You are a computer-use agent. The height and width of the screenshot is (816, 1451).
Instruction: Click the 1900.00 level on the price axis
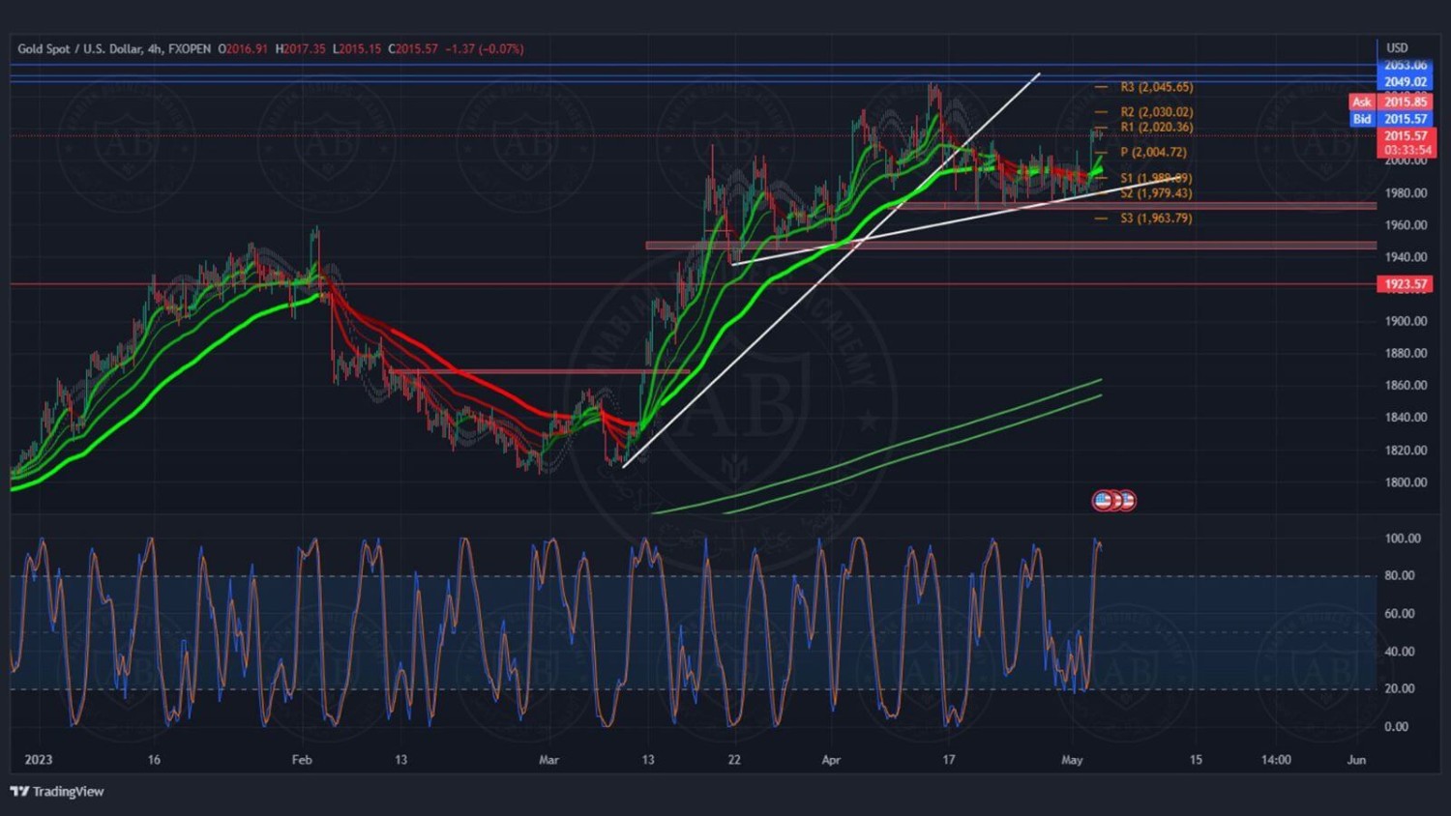coord(1406,321)
